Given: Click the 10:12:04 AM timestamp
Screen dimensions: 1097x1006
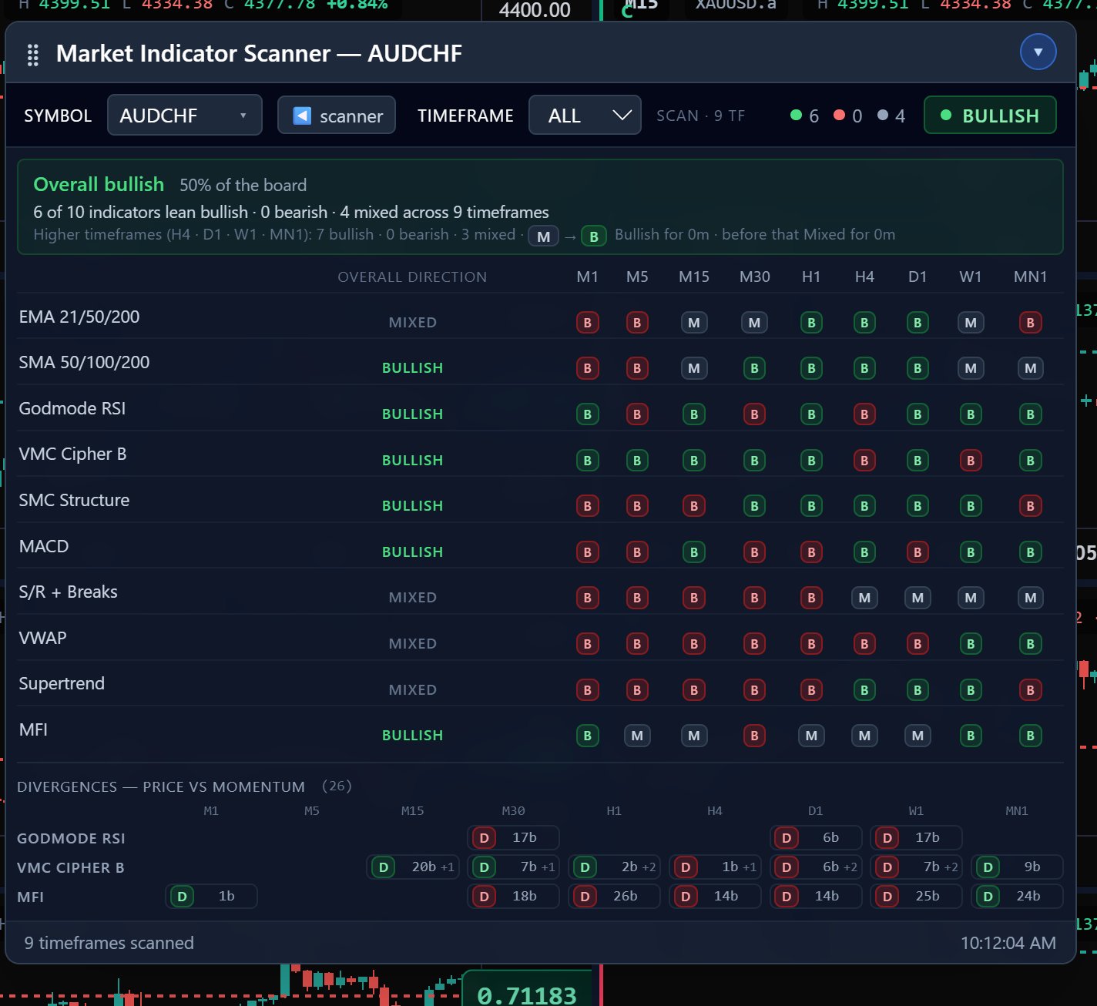Looking at the screenshot, I should click(1008, 943).
